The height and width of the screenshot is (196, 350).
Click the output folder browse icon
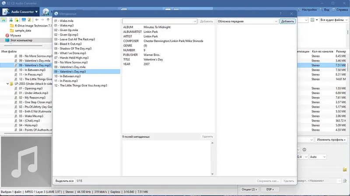[x=345, y=170]
